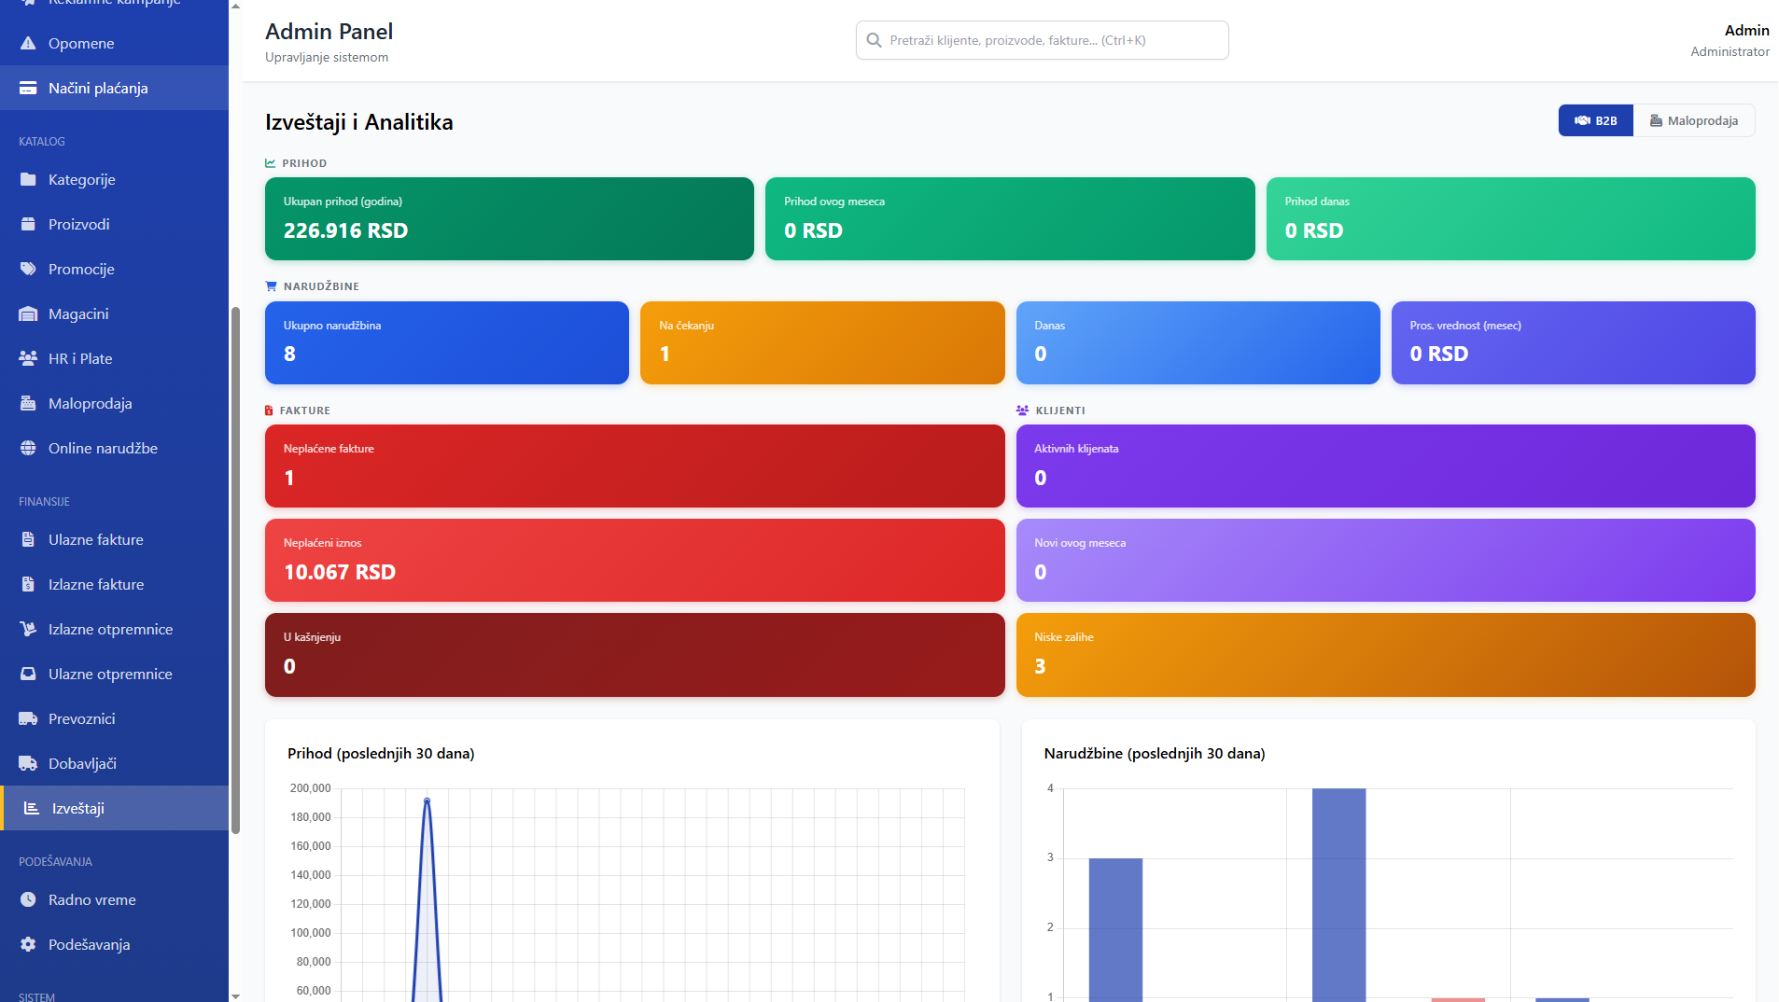The height and width of the screenshot is (1002, 1779).
Task: Open the Podešavanja gear icon
Action: 28,944
